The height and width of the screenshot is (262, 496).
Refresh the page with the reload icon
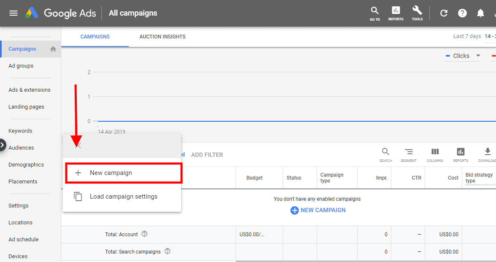(x=444, y=13)
